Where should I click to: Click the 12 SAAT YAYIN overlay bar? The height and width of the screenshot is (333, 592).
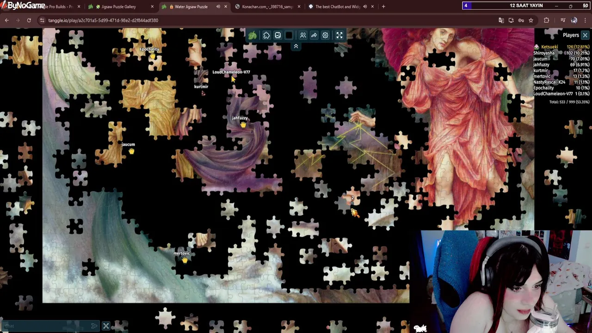526,6
